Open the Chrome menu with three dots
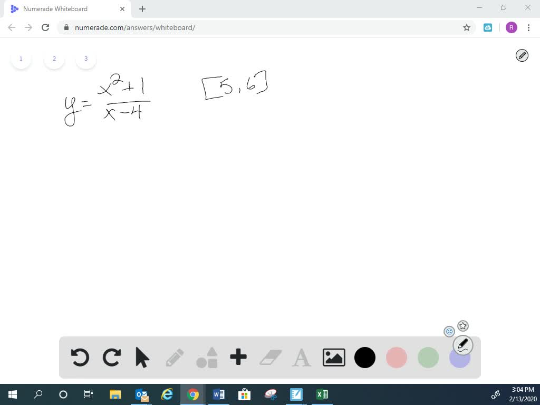 point(529,27)
